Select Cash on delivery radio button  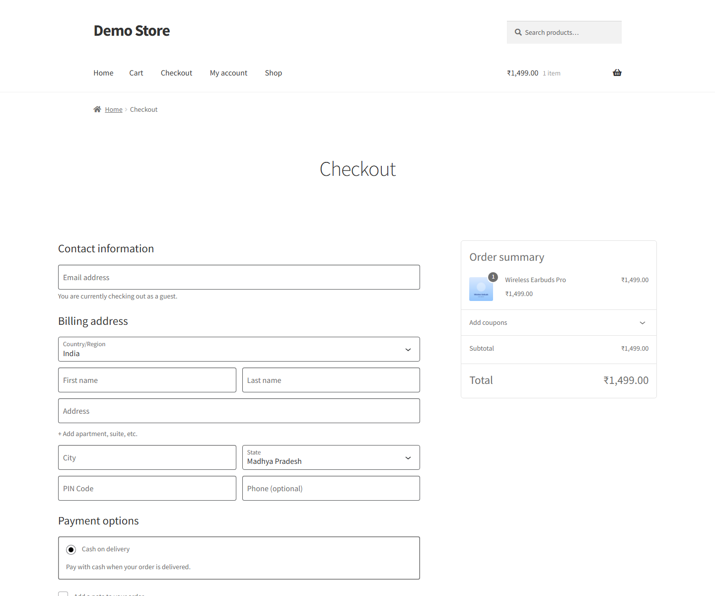click(71, 550)
